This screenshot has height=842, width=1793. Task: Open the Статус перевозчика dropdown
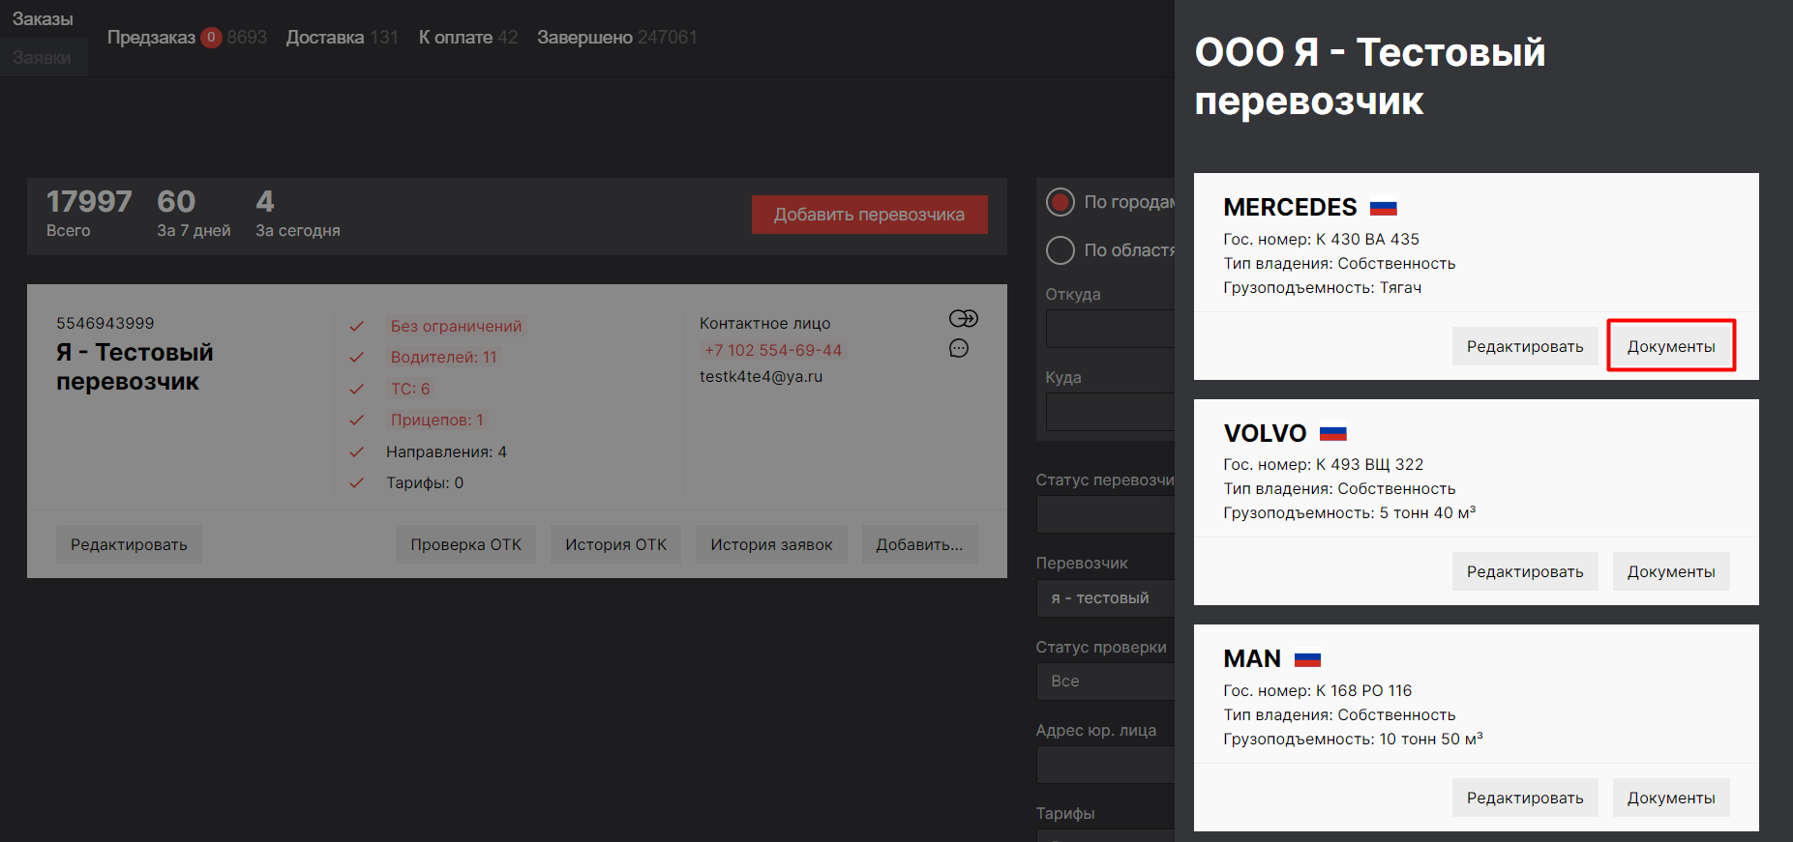[x=1106, y=514]
